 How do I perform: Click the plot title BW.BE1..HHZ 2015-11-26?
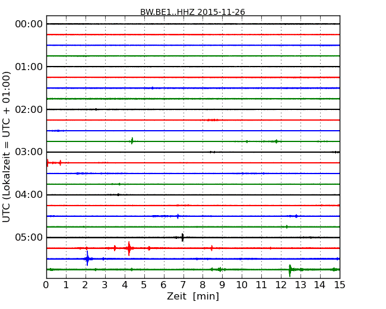pos(192,12)
